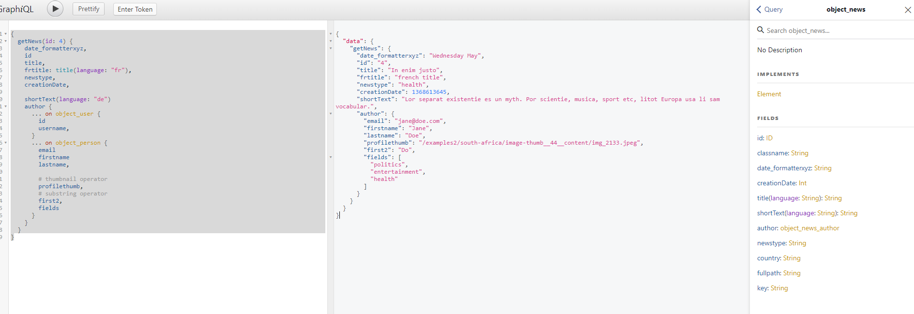Open the Enter Token button

135,9
